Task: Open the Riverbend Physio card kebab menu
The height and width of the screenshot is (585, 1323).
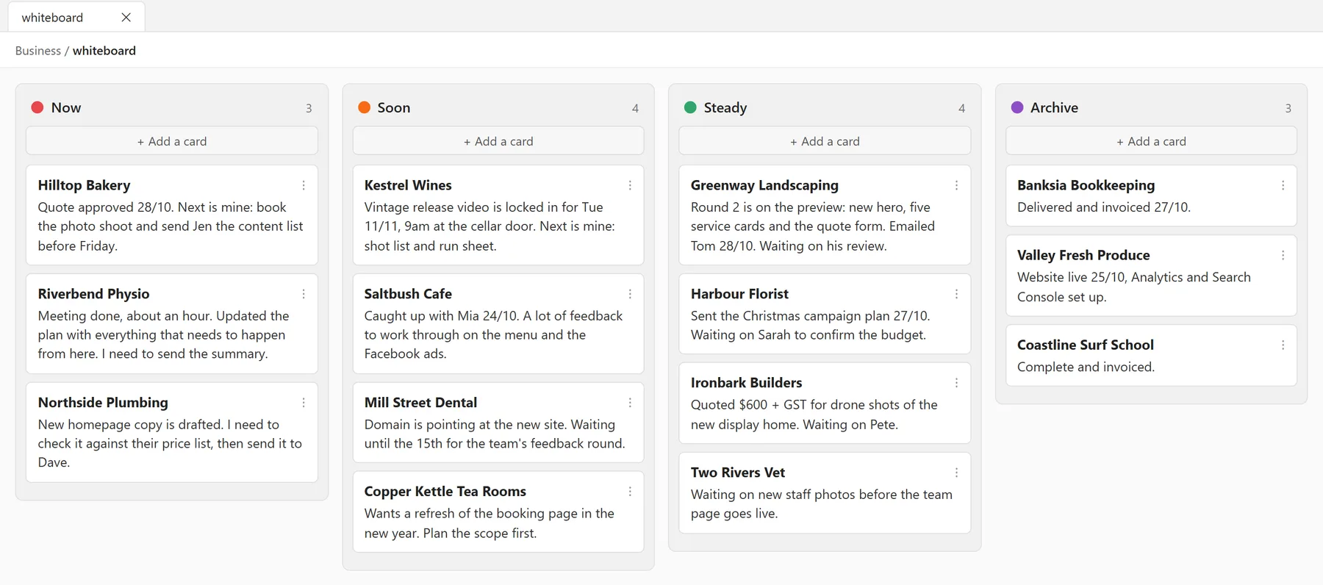Action: tap(304, 294)
